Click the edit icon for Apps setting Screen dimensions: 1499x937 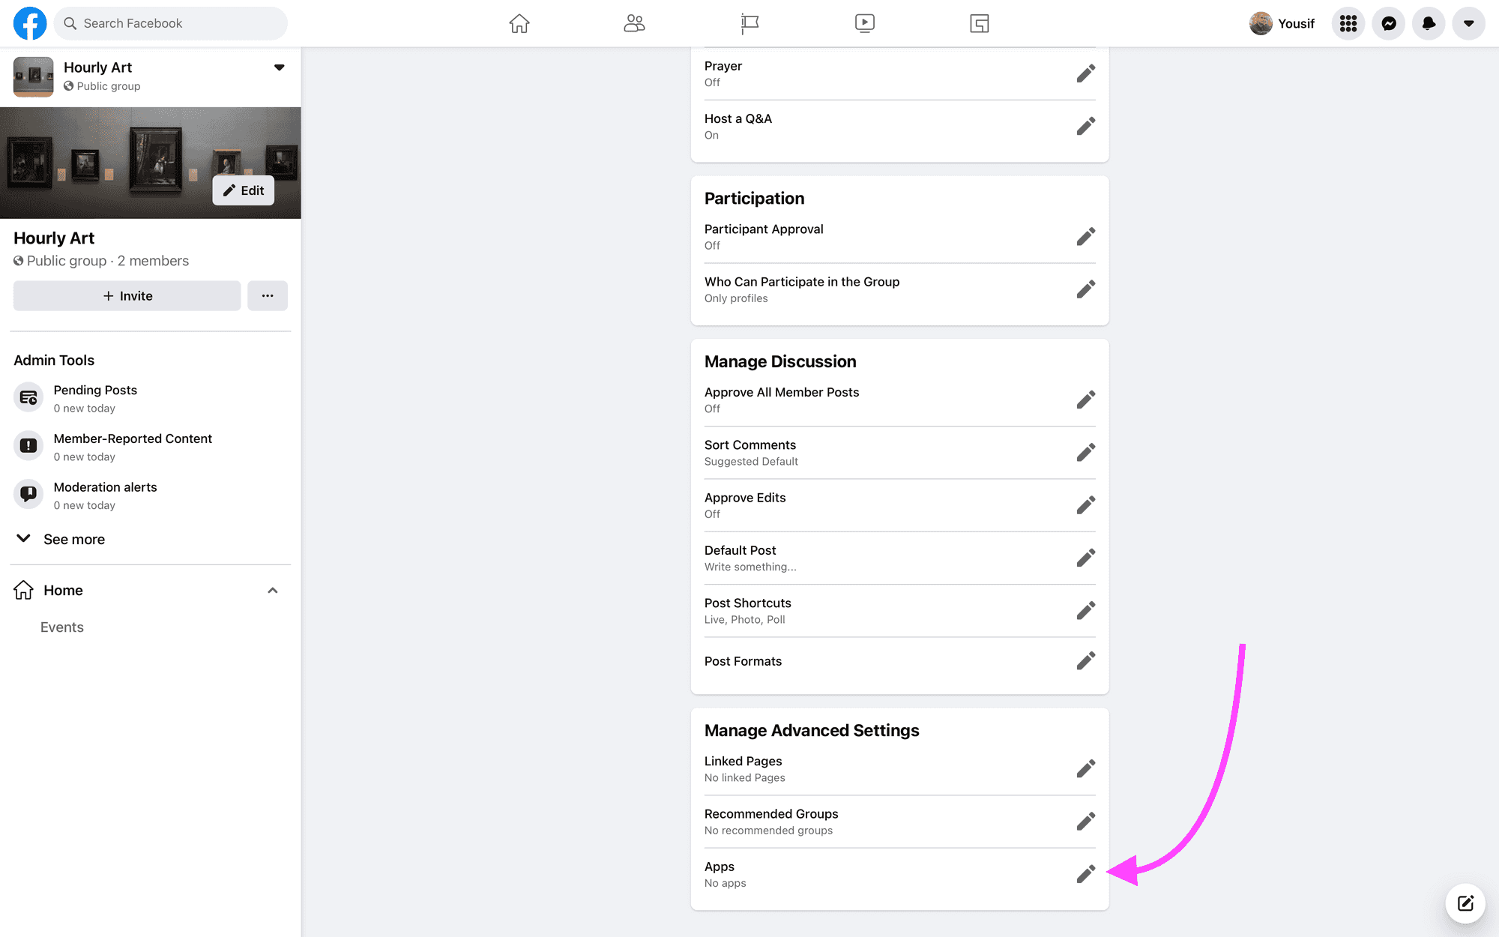[x=1086, y=874]
